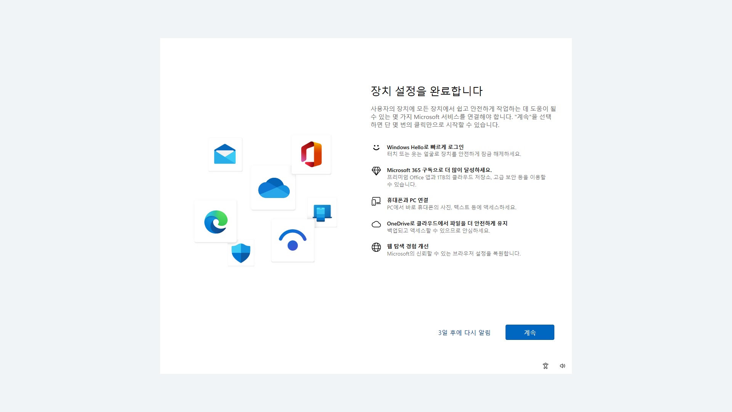Click the 웹 탐색 경험 개선 title
This screenshot has width=732, height=412.
[408, 246]
